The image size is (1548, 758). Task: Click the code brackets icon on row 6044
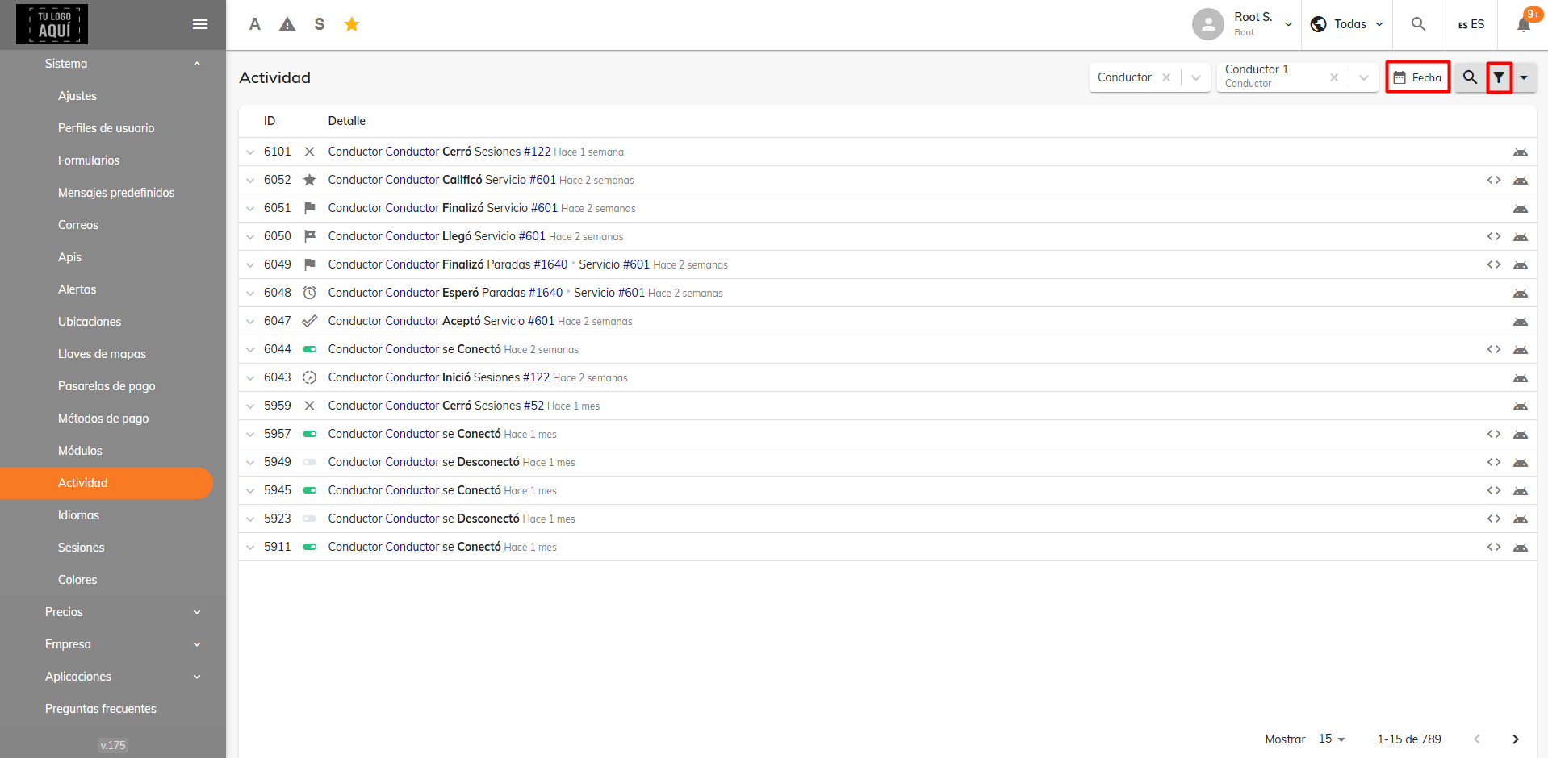pos(1494,349)
